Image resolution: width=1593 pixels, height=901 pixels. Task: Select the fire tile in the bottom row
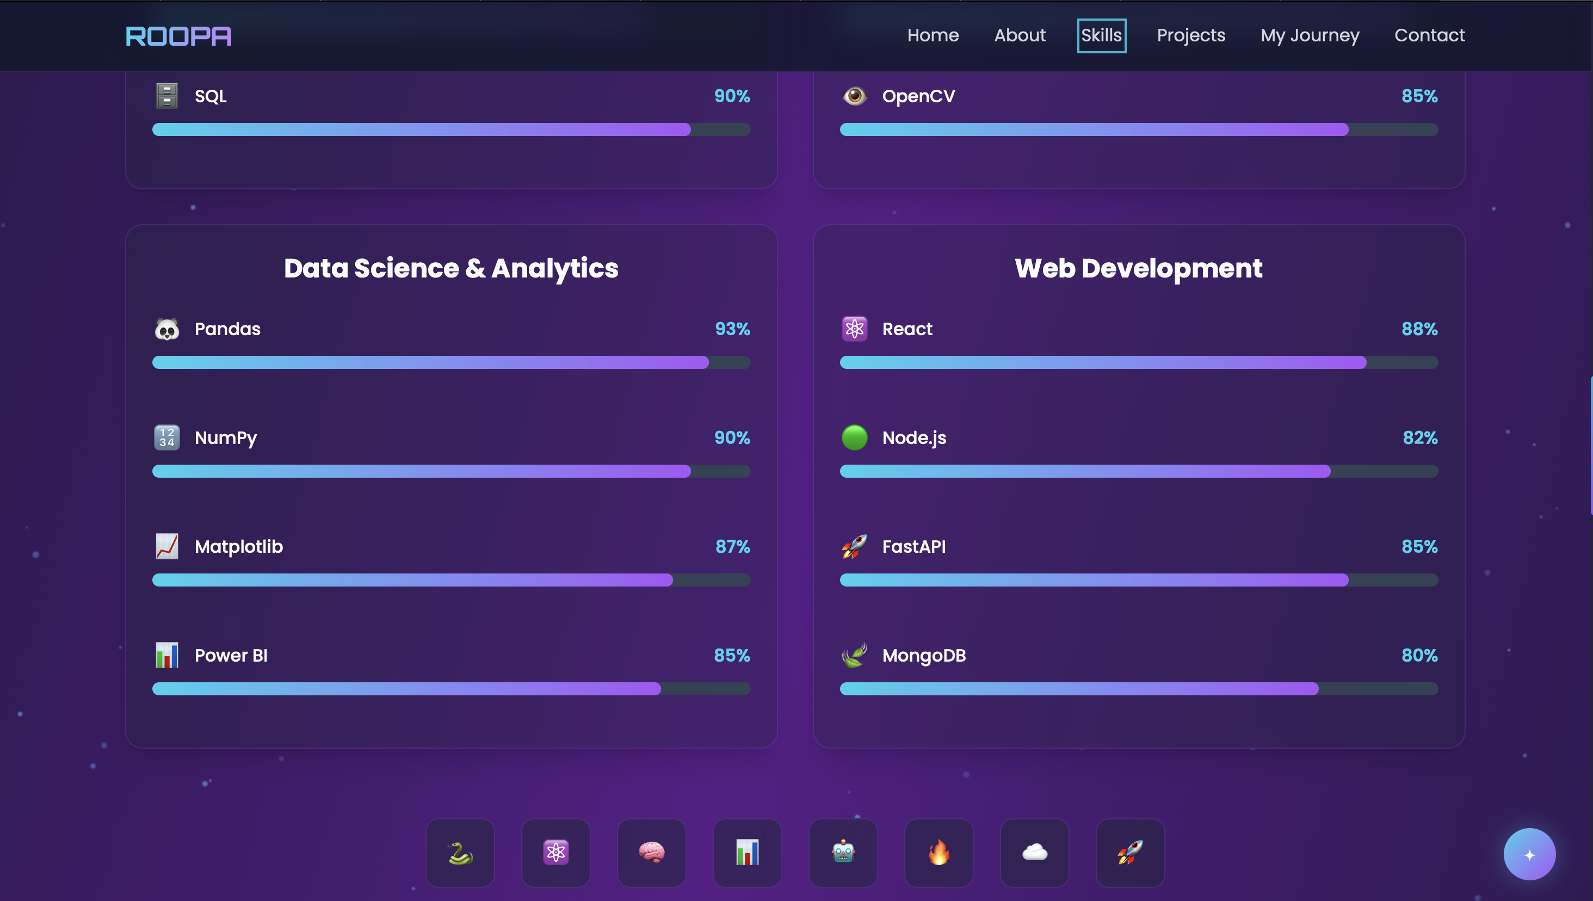[938, 853]
